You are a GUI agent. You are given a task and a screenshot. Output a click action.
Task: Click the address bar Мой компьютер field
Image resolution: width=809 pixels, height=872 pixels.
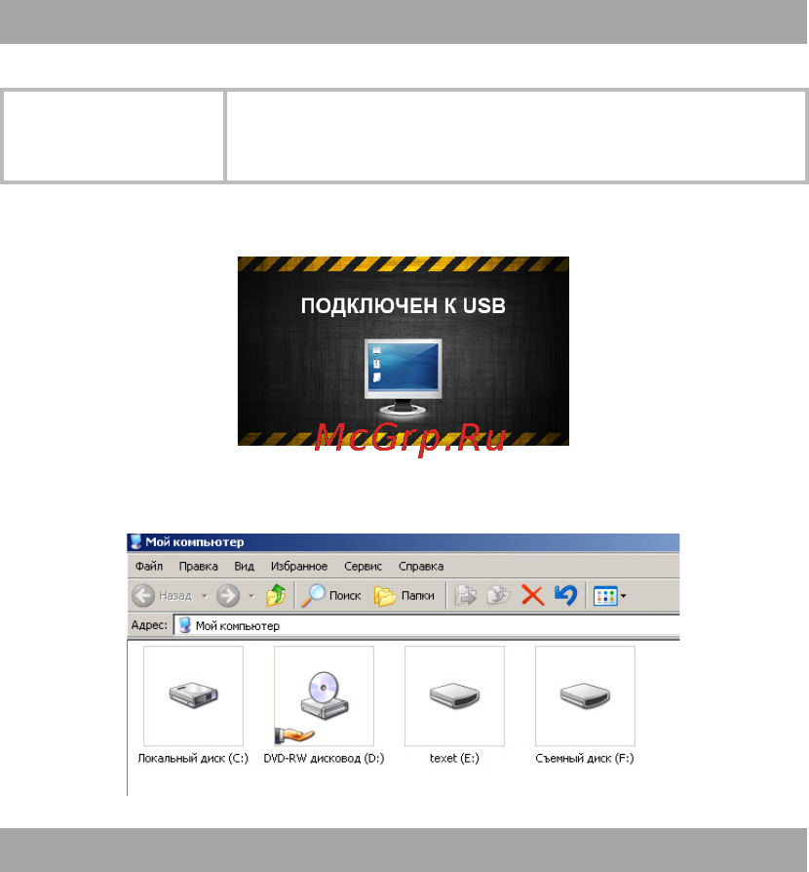[427, 625]
